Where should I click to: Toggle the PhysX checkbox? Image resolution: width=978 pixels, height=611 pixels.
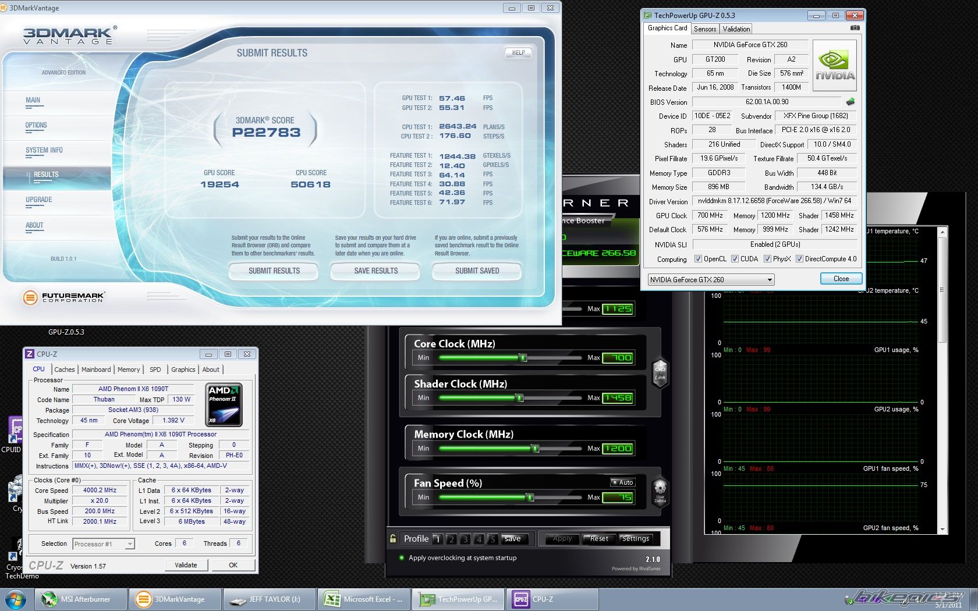point(767,259)
